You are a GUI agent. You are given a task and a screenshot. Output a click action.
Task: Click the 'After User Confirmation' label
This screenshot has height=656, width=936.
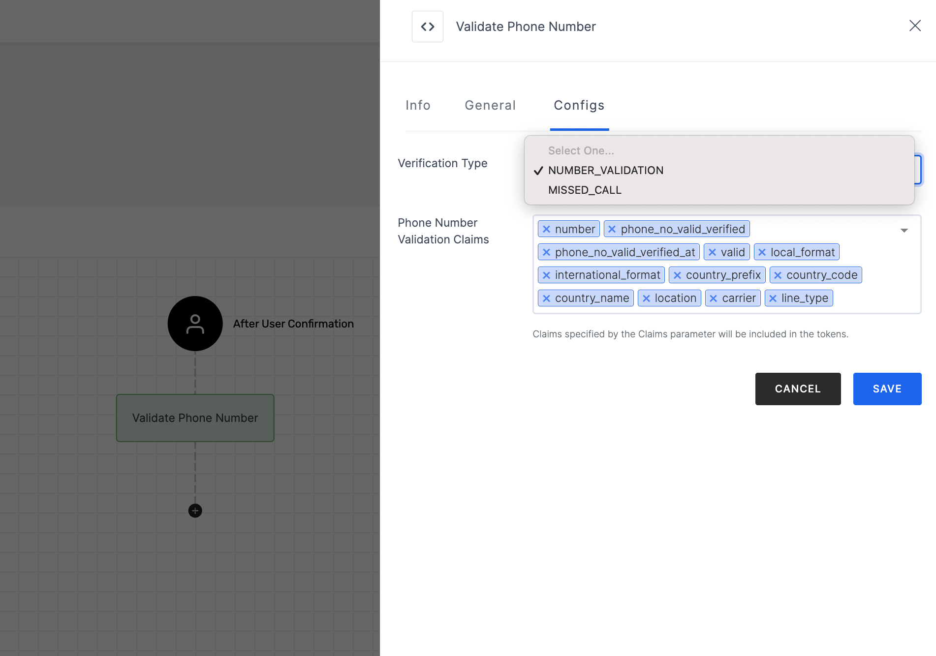pos(293,324)
